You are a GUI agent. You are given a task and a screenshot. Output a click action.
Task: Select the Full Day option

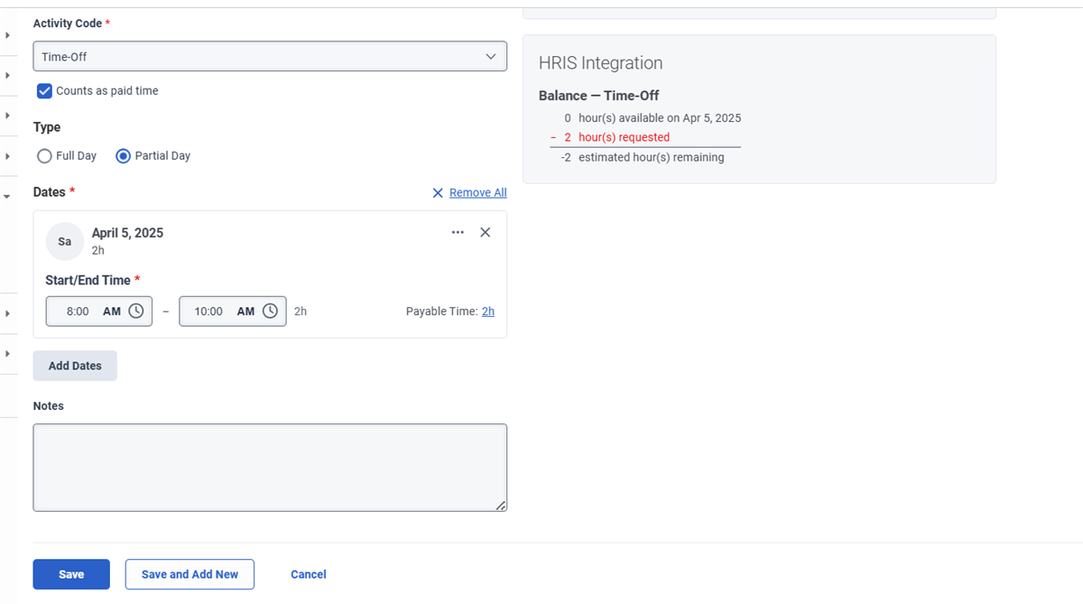44,156
